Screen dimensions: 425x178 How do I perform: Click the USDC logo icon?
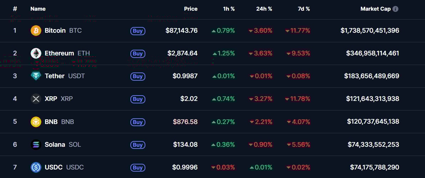(x=36, y=167)
